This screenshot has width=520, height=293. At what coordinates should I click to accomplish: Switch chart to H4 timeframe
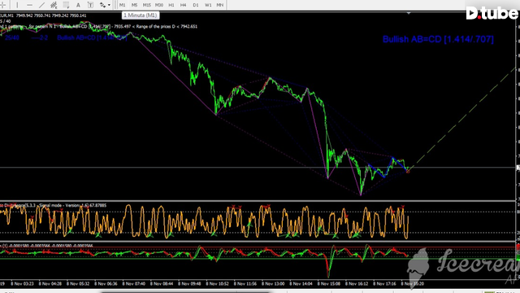tap(183, 5)
